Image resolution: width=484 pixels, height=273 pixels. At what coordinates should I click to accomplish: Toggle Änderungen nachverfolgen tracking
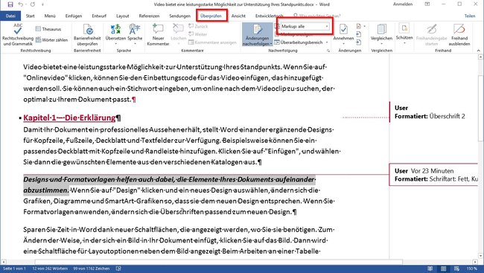pos(257,34)
